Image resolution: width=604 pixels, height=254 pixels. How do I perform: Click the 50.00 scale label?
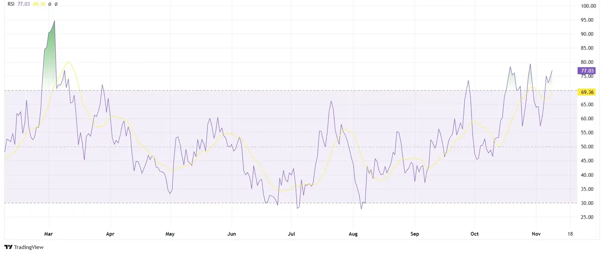click(x=587, y=146)
